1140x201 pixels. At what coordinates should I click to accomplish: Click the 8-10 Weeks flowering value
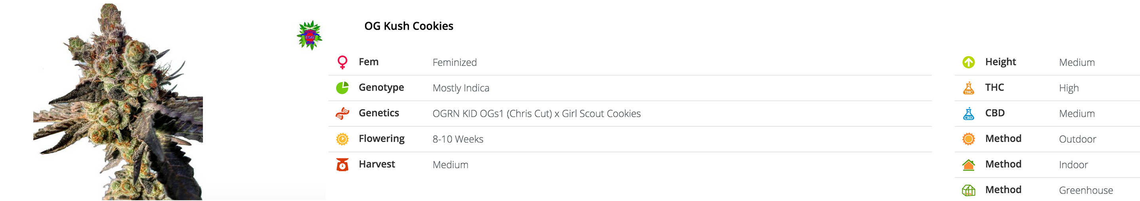point(458,139)
